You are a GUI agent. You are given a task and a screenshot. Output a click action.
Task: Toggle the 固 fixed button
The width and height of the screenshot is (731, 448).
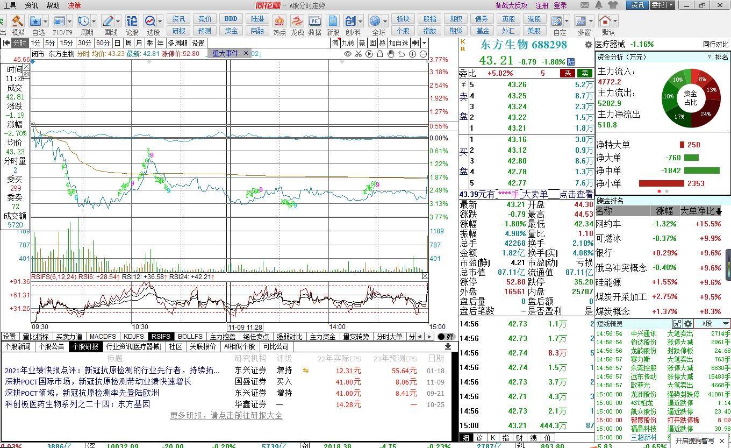[372, 43]
